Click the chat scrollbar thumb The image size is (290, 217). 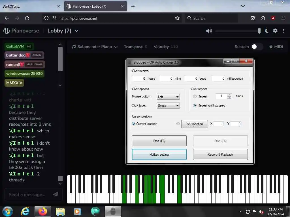(60, 179)
